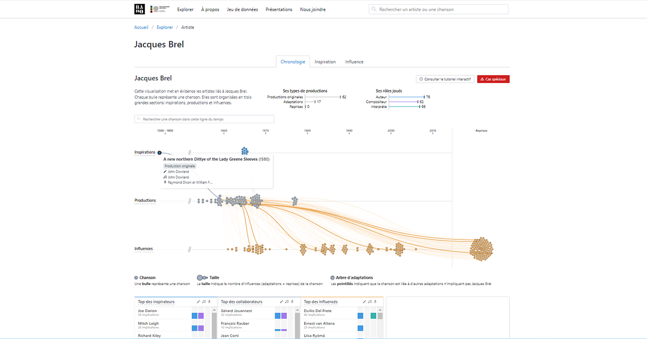Click the Compositeur role bar
Image resolution: width=647 pixels, height=339 pixels.
coord(403,102)
